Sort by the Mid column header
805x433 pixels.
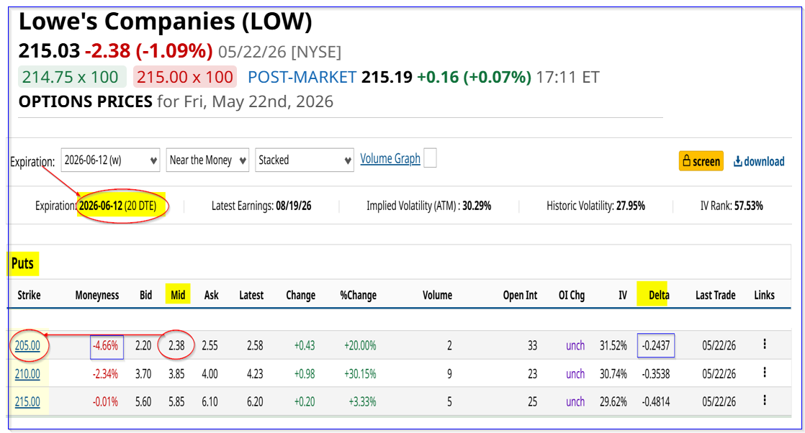click(178, 295)
